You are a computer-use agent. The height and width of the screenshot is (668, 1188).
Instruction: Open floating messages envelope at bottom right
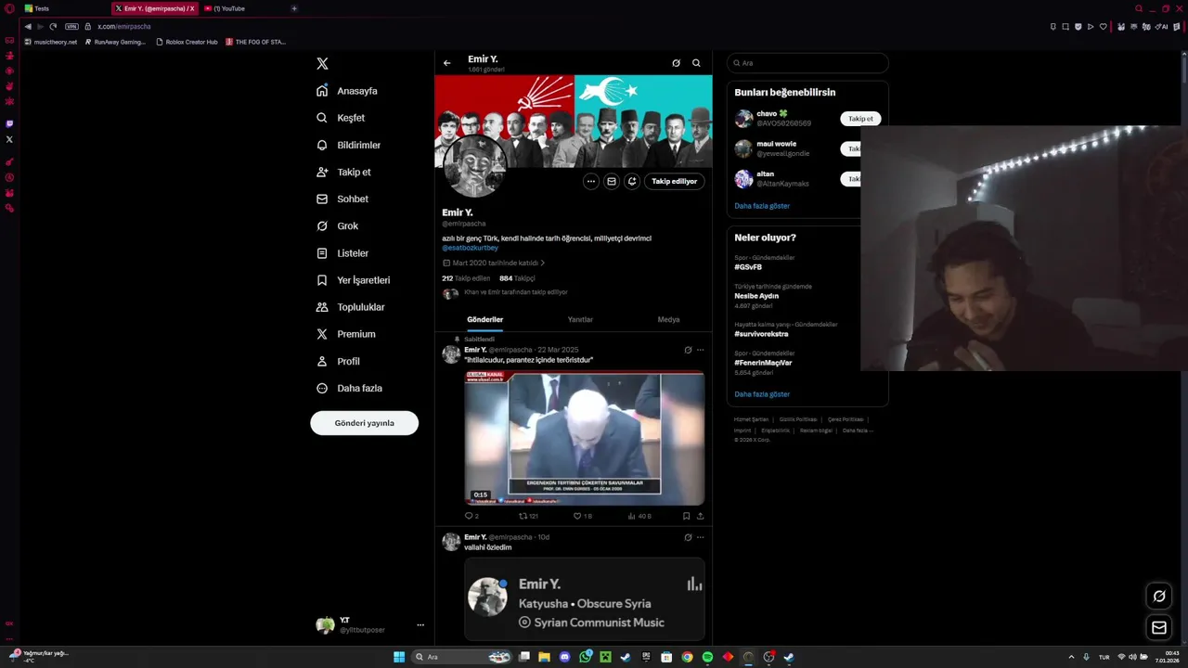point(1159,628)
